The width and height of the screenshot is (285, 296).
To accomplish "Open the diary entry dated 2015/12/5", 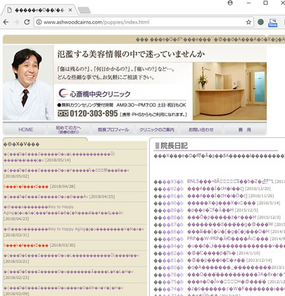I will point(210,210).
